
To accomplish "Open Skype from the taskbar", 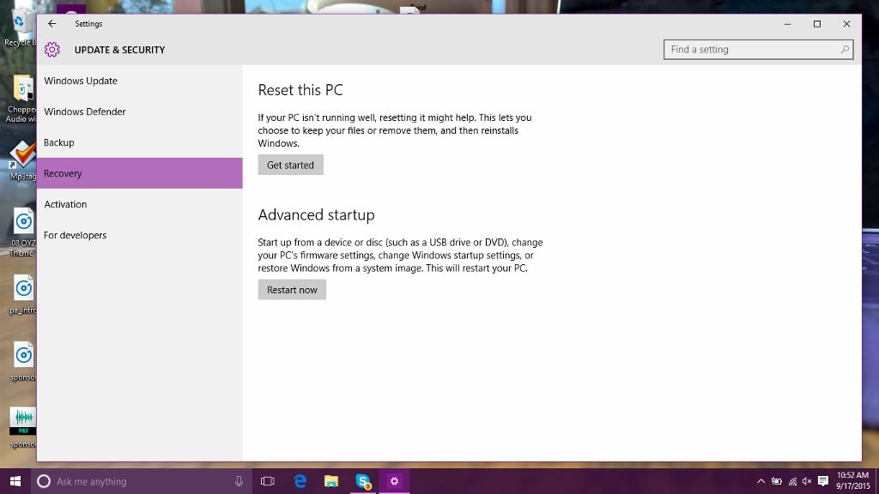I will click(363, 481).
